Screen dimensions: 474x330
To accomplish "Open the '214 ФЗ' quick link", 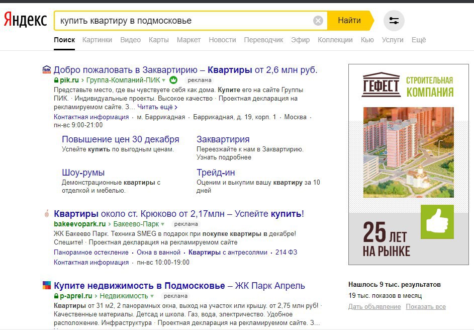I will (287, 252).
